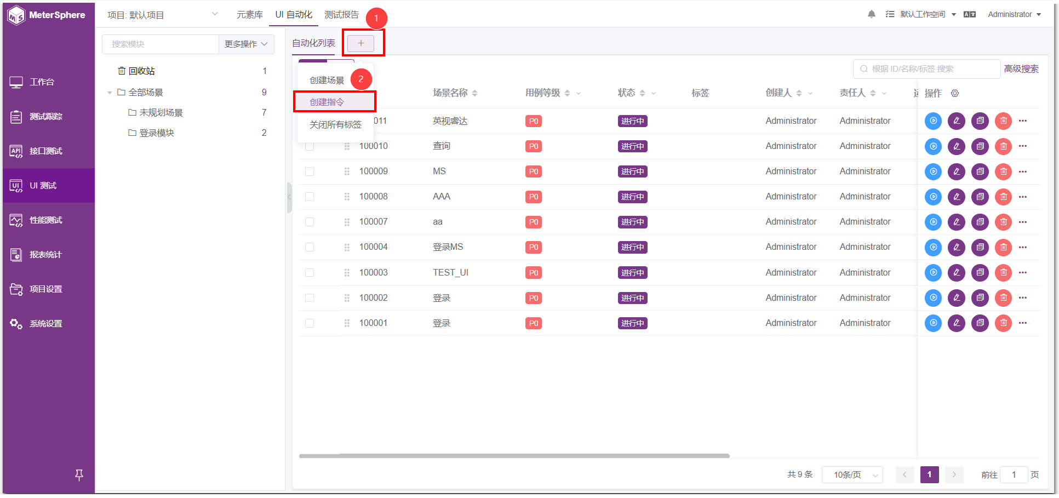
Task: Edit scenario 100010 查询 with pencil icon
Action: pyautogui.click(x=957, y=146)
